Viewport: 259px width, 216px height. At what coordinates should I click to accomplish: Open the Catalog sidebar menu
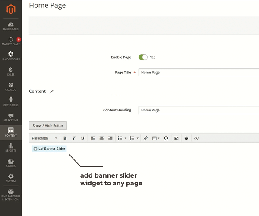pyautogui.click(x=11, y=86)
